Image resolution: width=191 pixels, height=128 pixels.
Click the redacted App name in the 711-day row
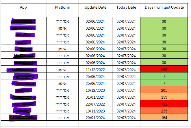coord(24,104)
